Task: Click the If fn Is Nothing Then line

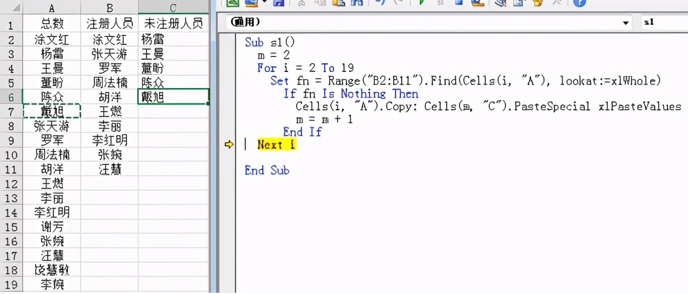Action: point(351,93)
